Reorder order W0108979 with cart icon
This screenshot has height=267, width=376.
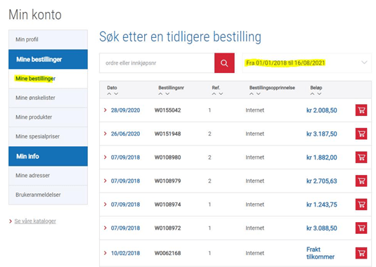361,181
